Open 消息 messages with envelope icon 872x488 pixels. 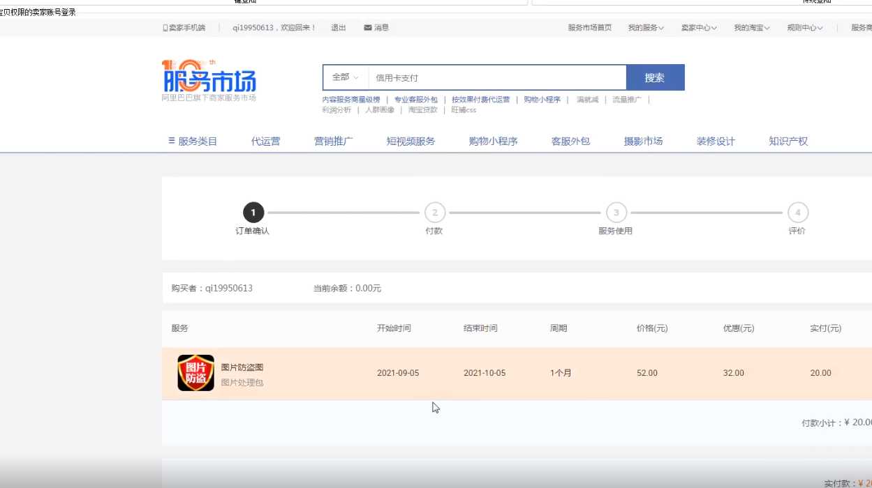[x=376, y=28]
